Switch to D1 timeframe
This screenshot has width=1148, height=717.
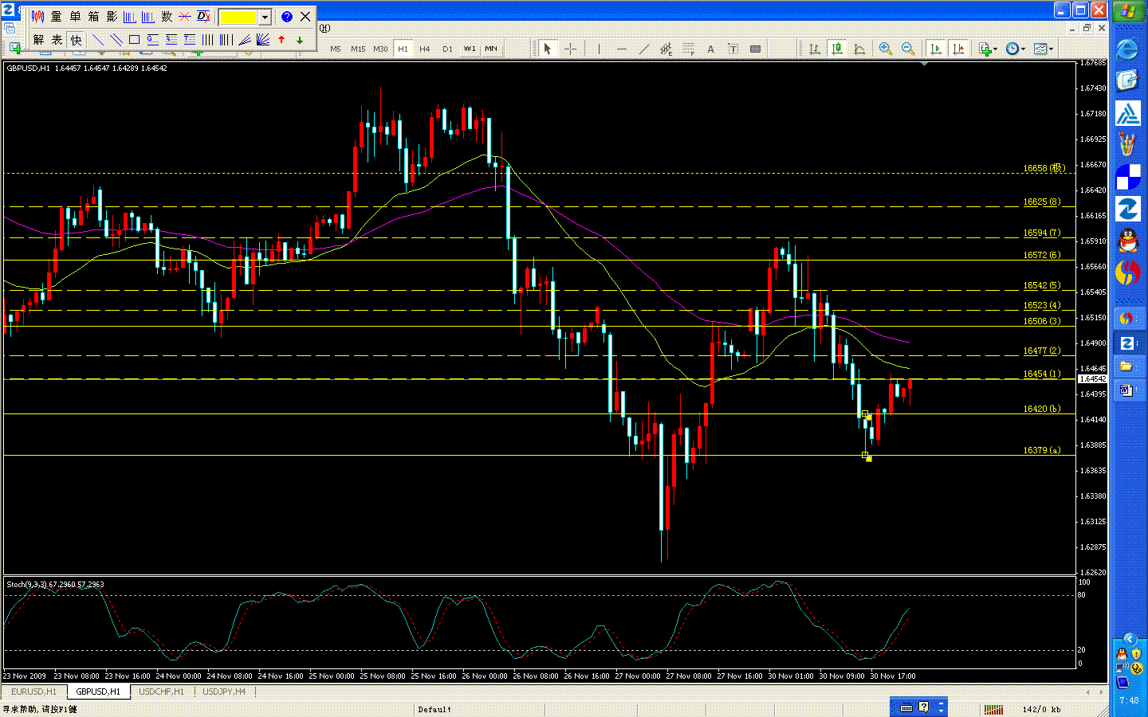point(447,49)
